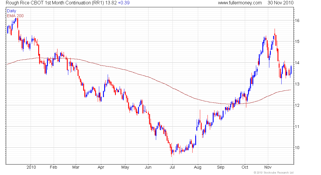Image resolution: width=321 pixels, height=175 pixels.
Task: Click the y-axis label 15
Action: point(297,41)
